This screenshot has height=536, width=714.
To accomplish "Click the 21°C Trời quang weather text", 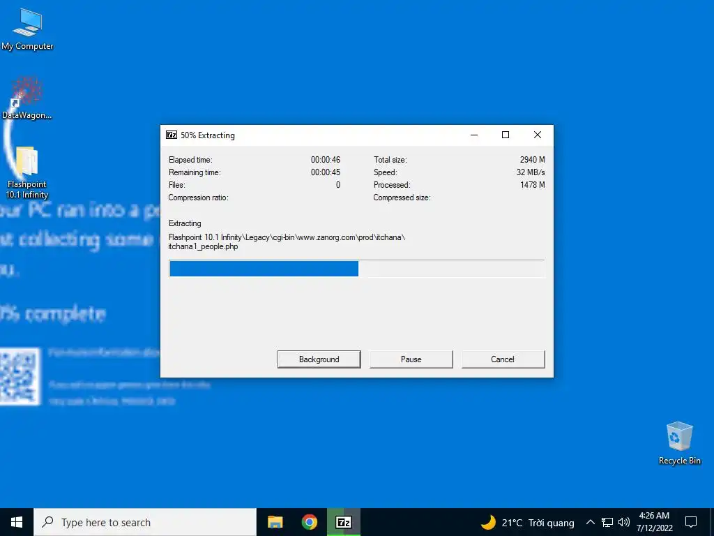I will pos(538,523).
